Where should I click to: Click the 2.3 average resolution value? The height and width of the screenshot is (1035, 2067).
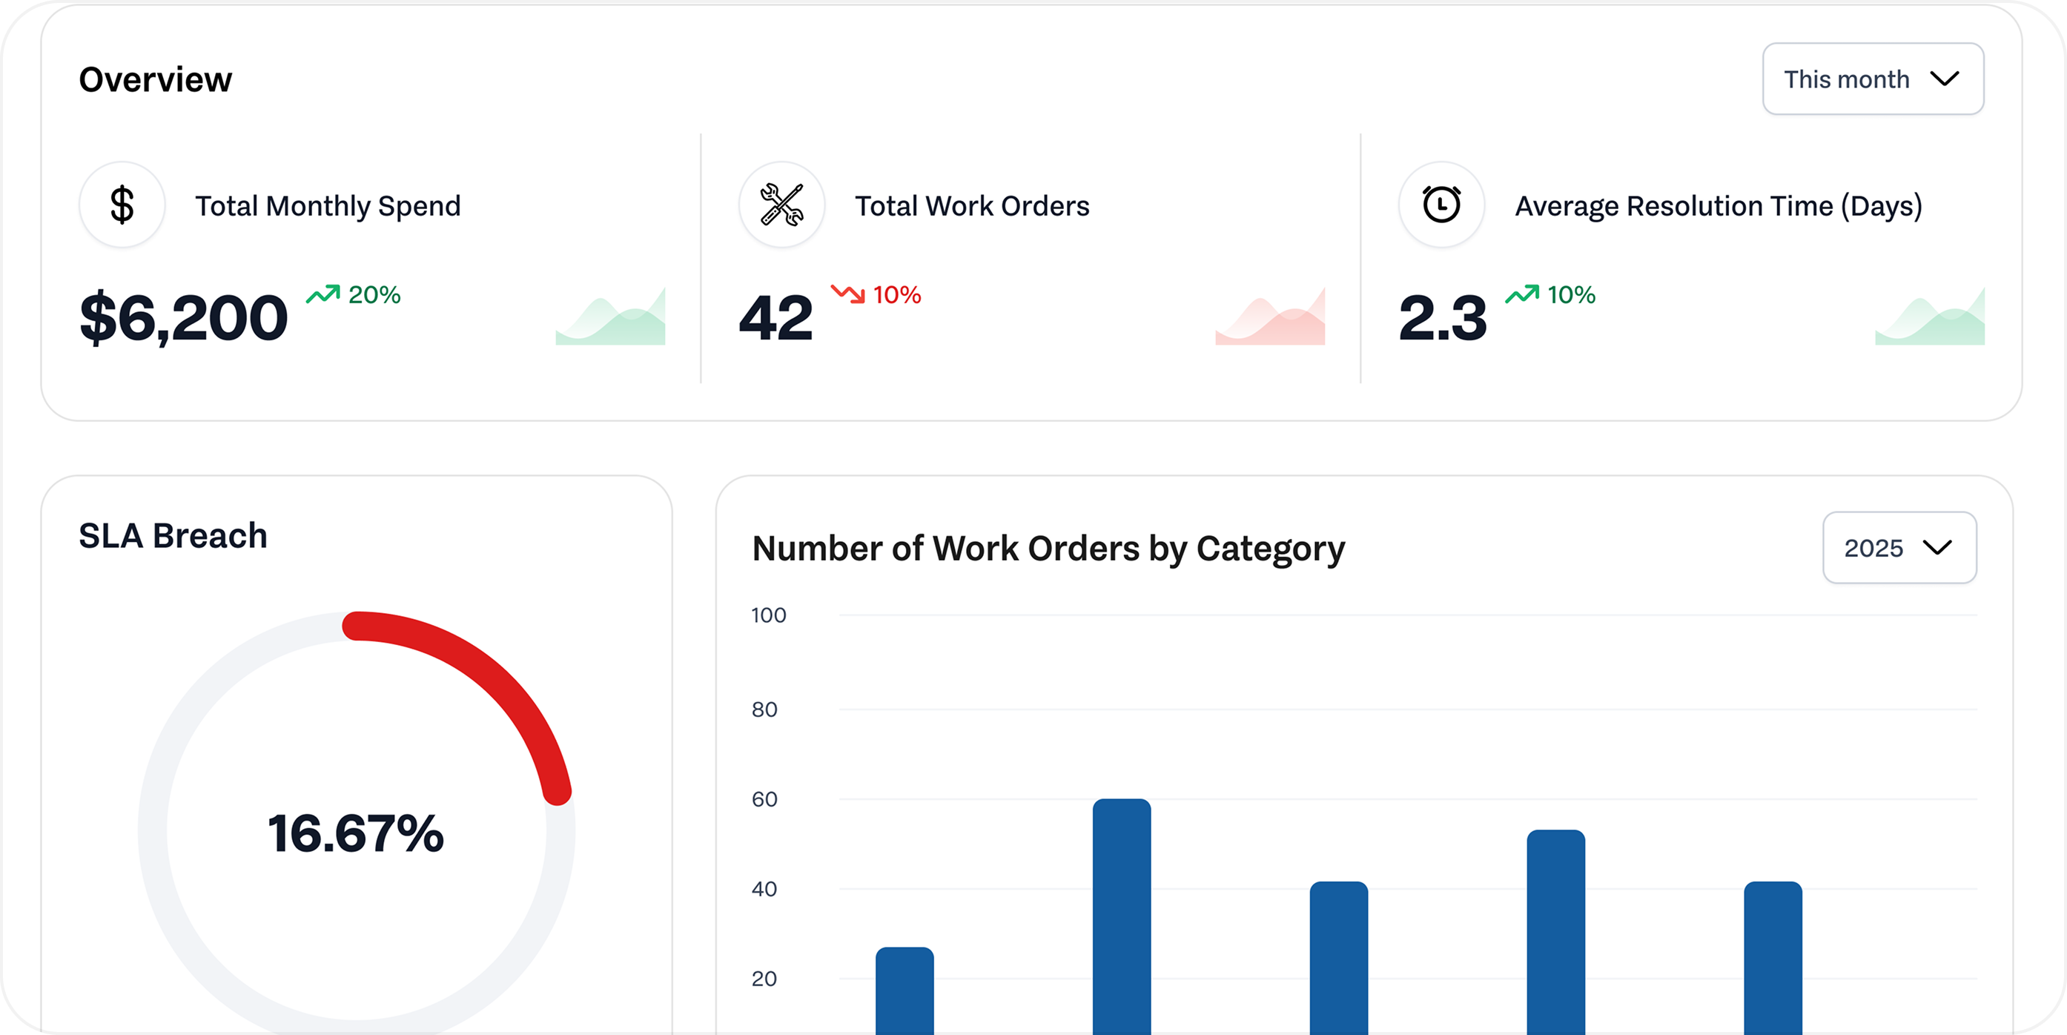point(1443,318)
